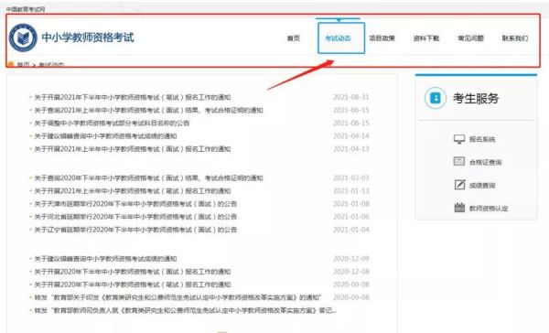
Task: Open the 资料下载 navigation tab
Action: (x=426, y=38)
